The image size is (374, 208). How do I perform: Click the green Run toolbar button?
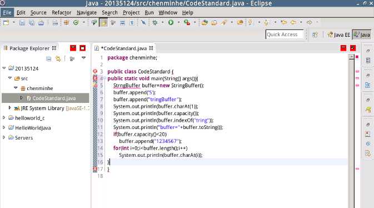click(x=171, y=23)
